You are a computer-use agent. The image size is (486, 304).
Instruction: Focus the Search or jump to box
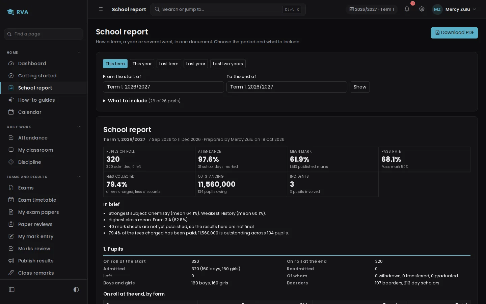pos(228,9)
